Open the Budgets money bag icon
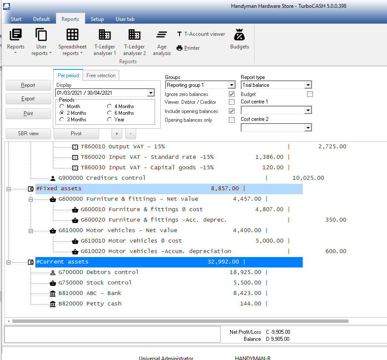 click(x=239, y=35)
